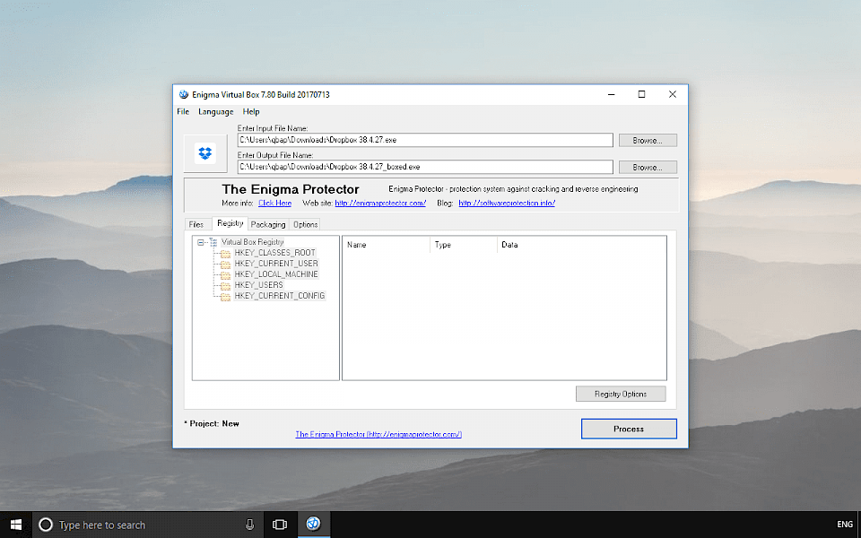Open the 'Click Here' more info link
The width and height of the screenshot is (861, 538).
(x=275, y=204)
